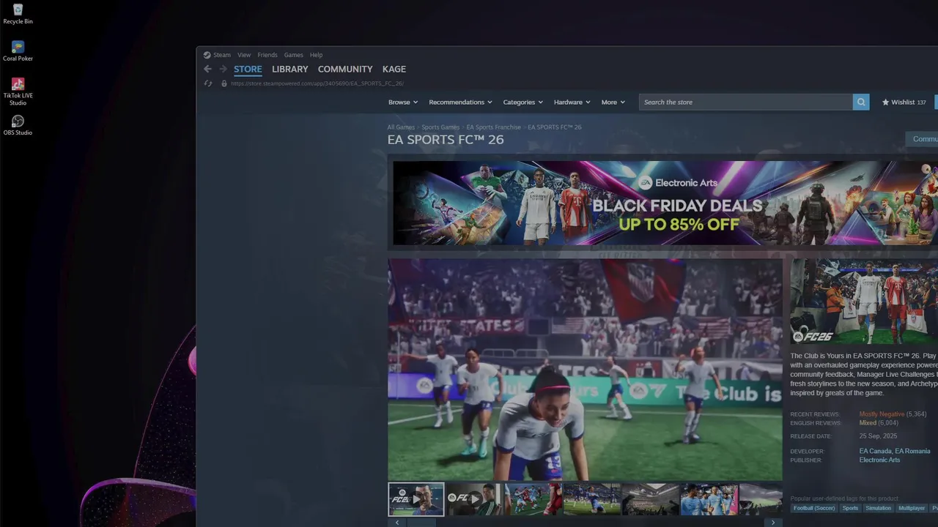This screenshot has width=938, height=527.
Task: Go back with the Steam back arrow
Action: point(207,69)
